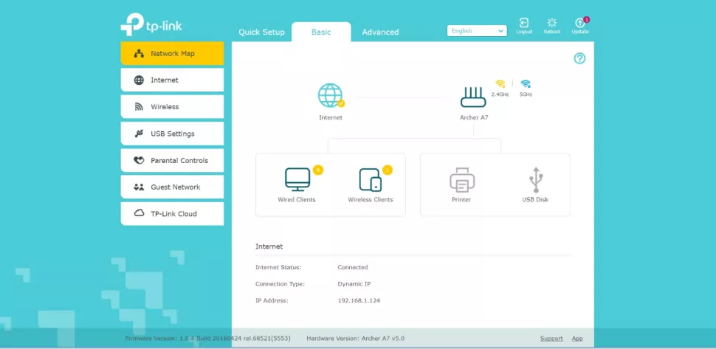Click the Hardware Version Archer A7 v5.0 text
Image resolution: width=716 pixels, height=349 pixels.
click(355, 339)
